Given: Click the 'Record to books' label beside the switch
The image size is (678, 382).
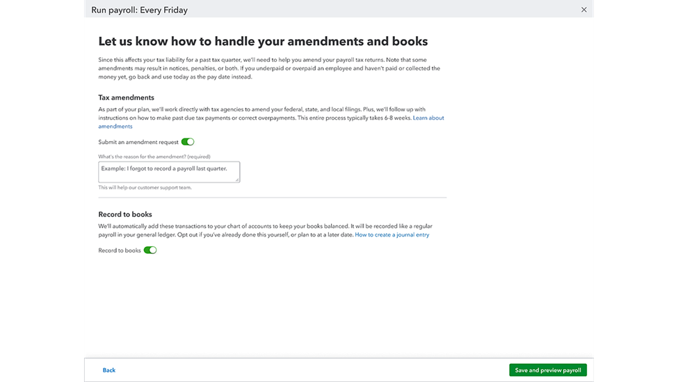Looking at the screenshot, I should tap(120, 250).
